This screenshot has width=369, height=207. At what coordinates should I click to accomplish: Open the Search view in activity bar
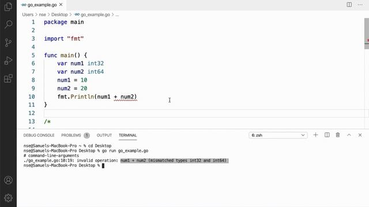click(x=8, y=24)
